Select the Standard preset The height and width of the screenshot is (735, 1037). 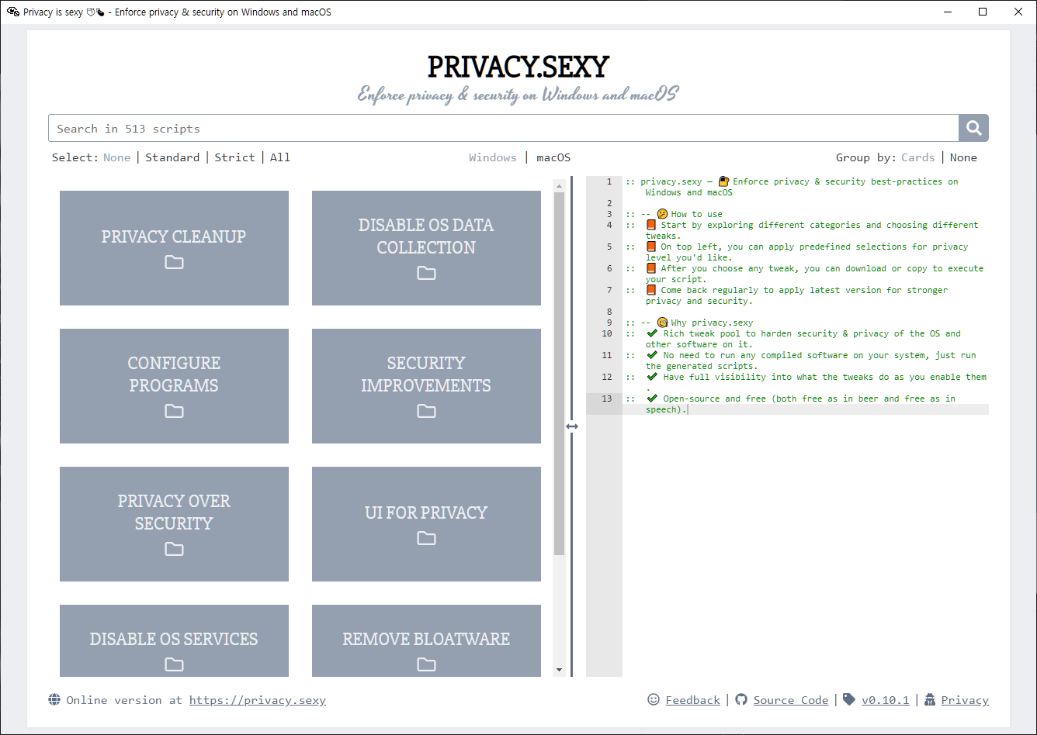172,157
